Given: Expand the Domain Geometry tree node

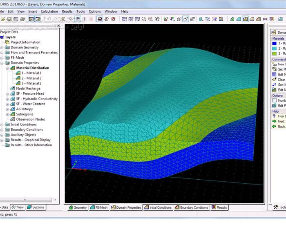Looking at the screenshot, I should point(2,47).
